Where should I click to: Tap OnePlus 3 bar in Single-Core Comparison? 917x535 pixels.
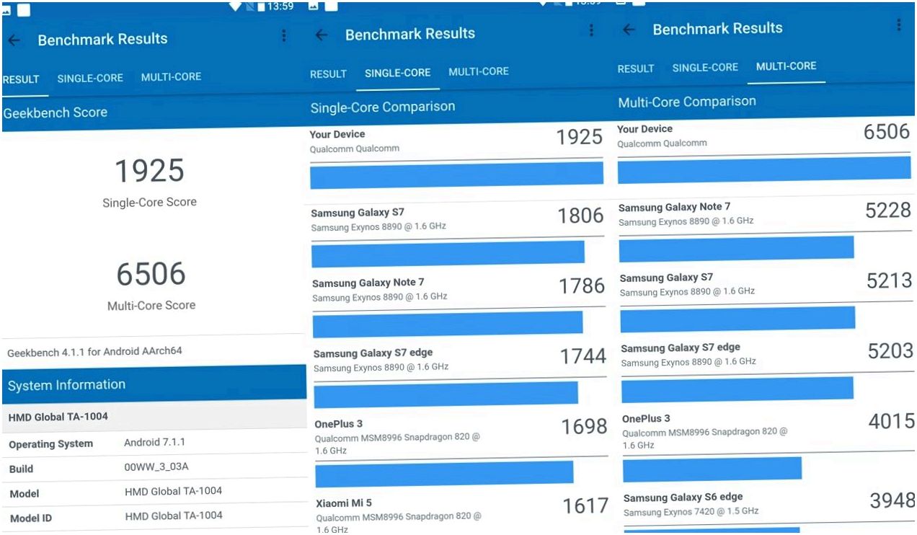tap(444, 473)
